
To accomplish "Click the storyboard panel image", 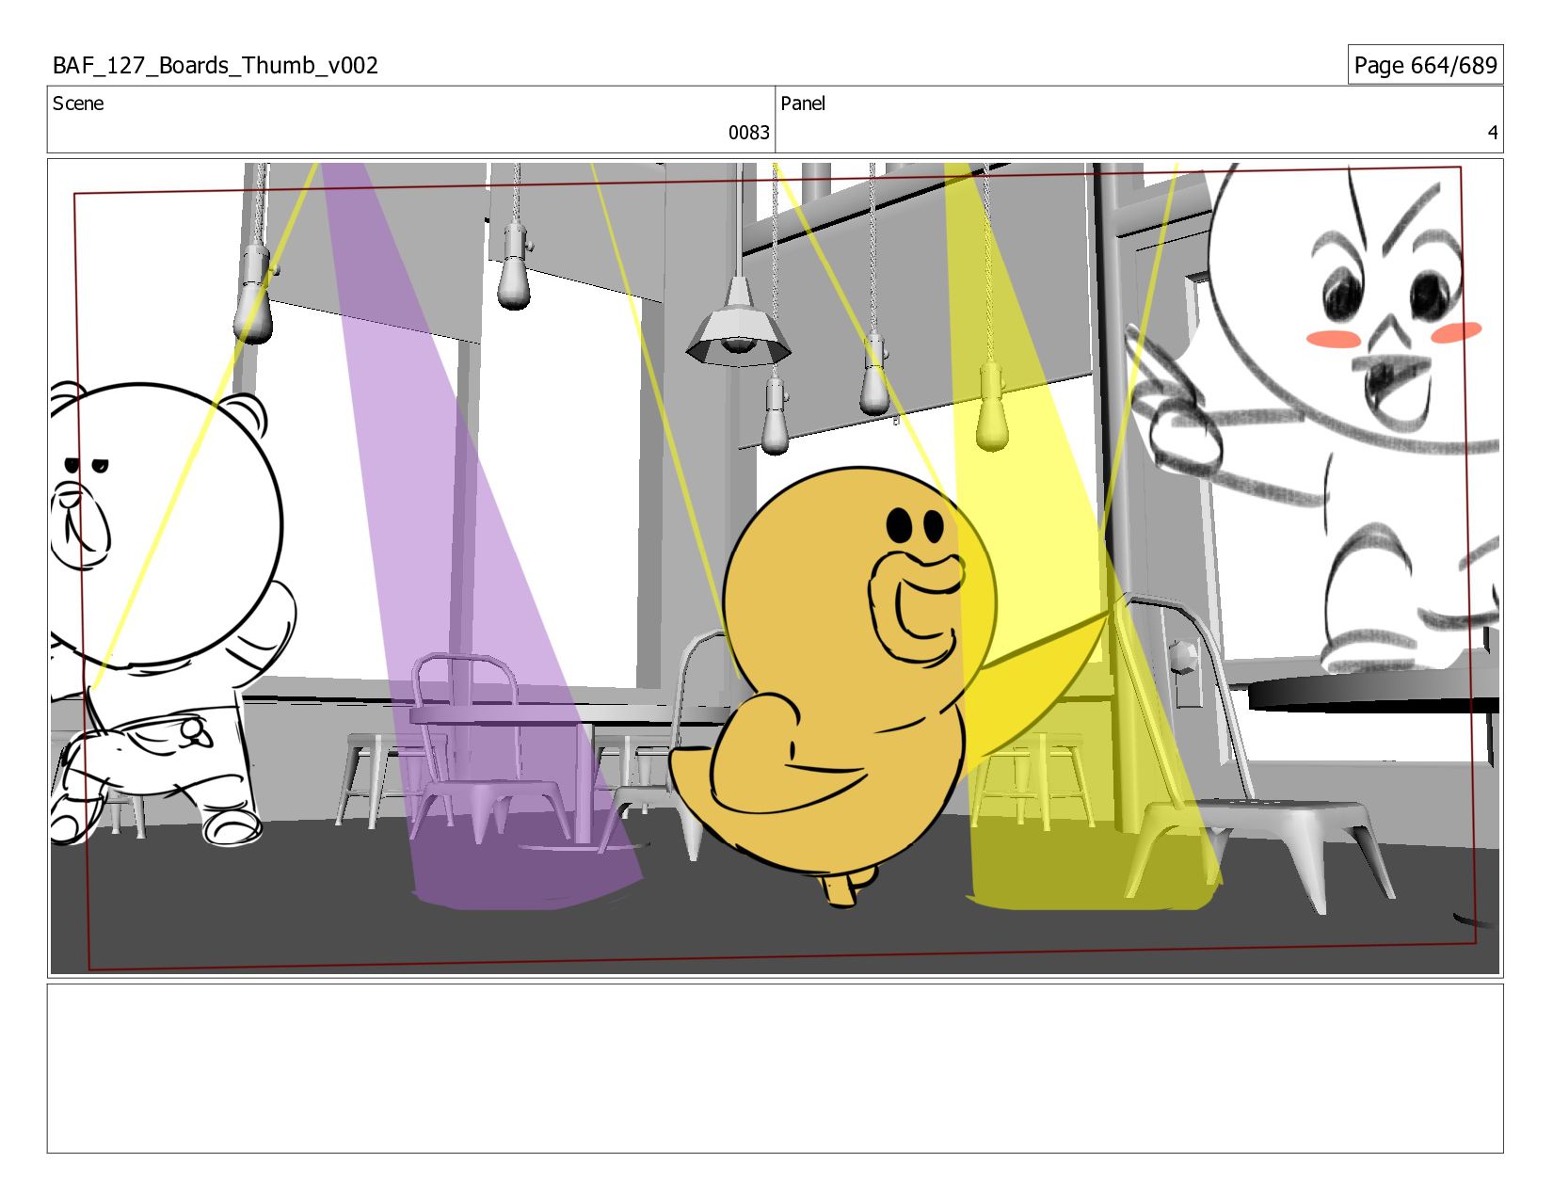I will 775,568.
